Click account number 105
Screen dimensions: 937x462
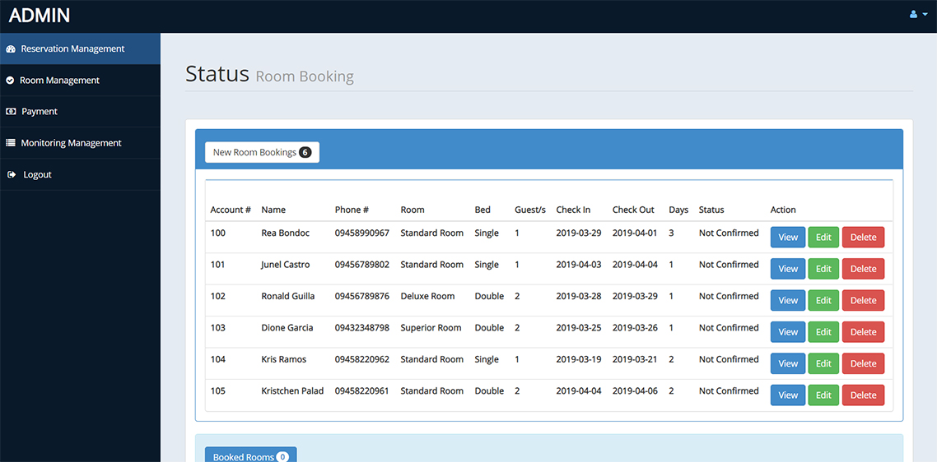[218, 391]
